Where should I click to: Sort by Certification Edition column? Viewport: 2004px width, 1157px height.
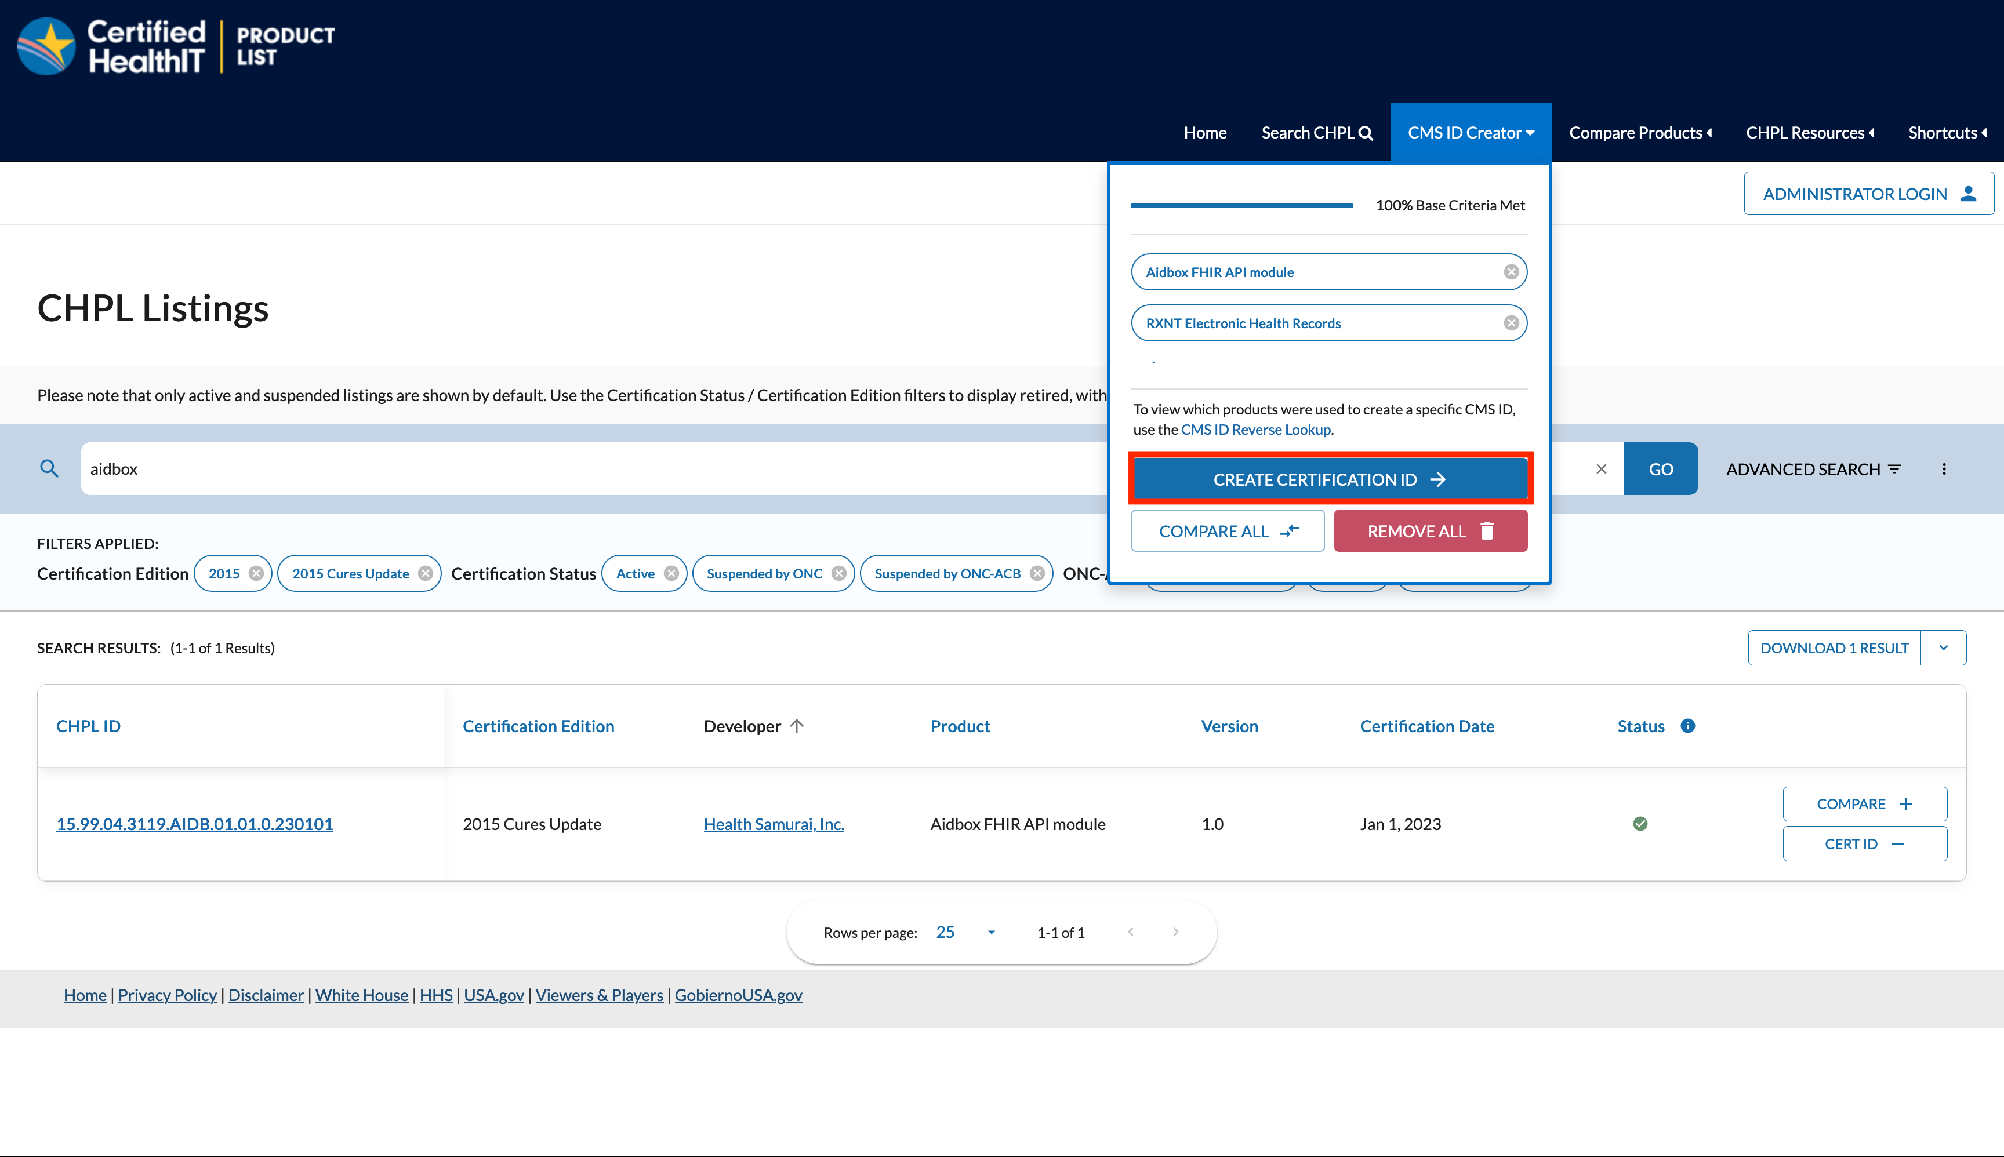pyautogui.click(x=538, y=726)
